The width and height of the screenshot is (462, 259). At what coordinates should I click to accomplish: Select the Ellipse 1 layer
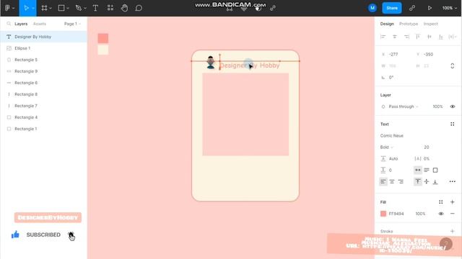click(x=43, y=48)
